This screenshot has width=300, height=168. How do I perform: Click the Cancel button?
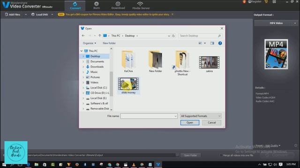tap(211, 123)
